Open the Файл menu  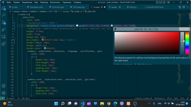9,2
